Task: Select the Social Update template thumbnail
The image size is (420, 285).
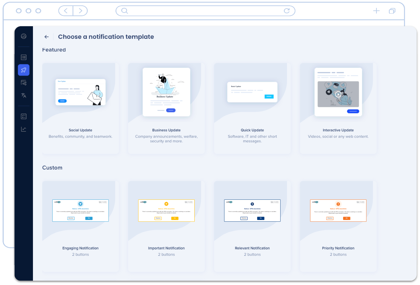Action: point(81,92)
